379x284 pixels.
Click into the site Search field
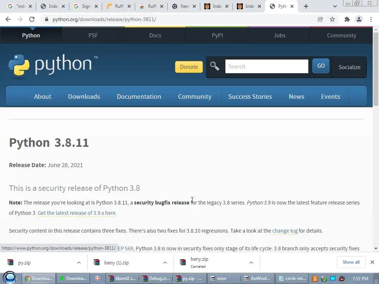point(266,66)
